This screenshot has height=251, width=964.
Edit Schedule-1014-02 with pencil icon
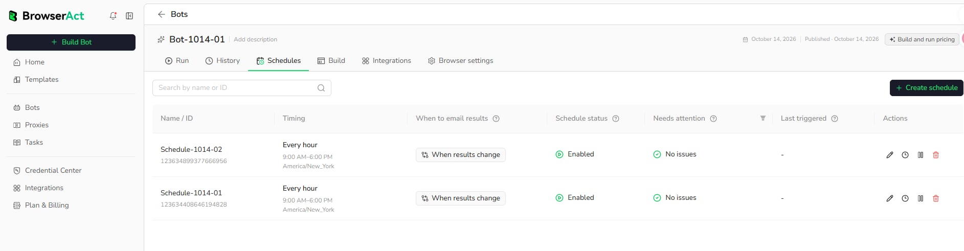(890, 155)
